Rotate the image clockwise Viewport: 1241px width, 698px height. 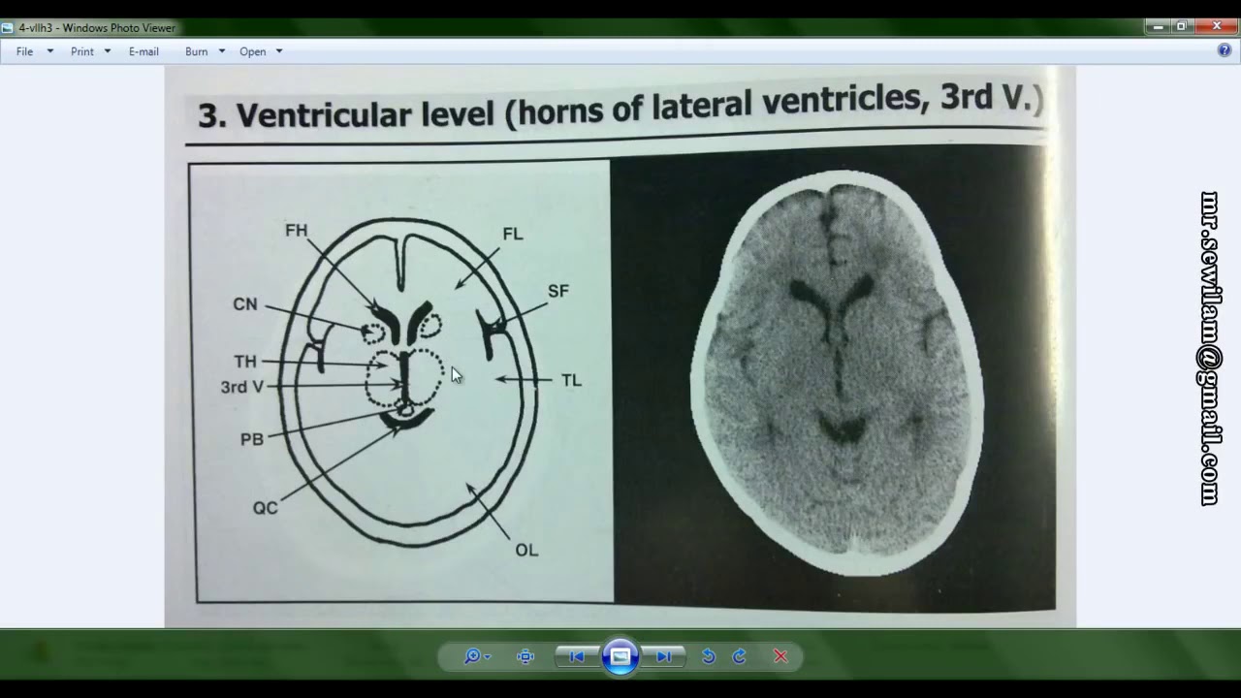tap(739, 656)
